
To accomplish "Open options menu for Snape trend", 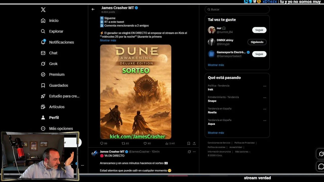I will 265,98.
